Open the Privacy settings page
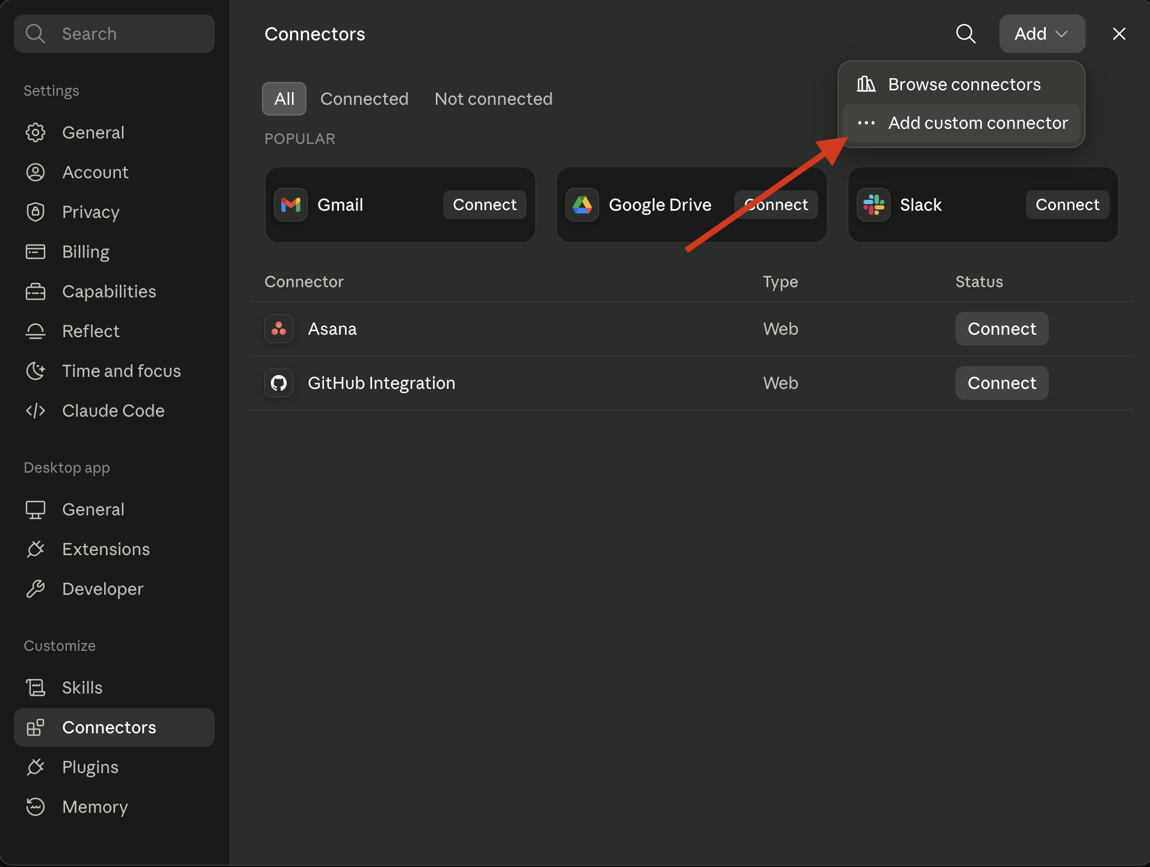 click(x=114, y=212)
